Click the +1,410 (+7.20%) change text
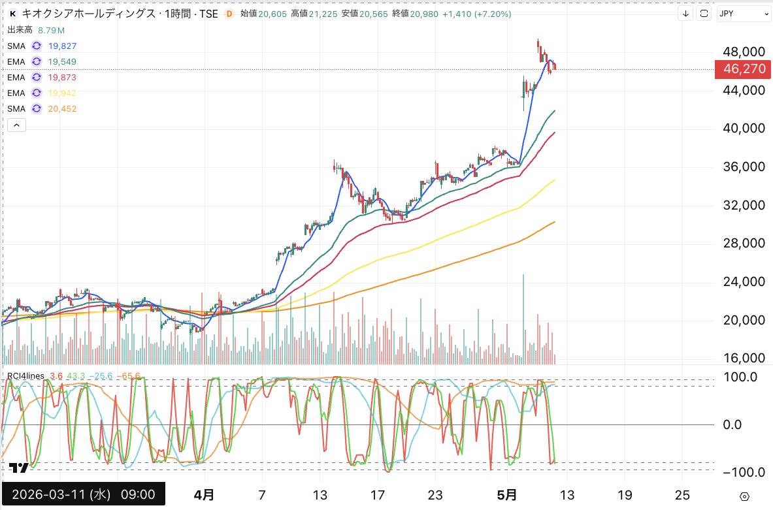773x510 pixels. 477,14
